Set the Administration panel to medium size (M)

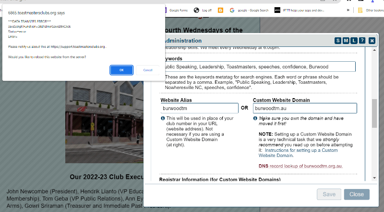point(346,41)
